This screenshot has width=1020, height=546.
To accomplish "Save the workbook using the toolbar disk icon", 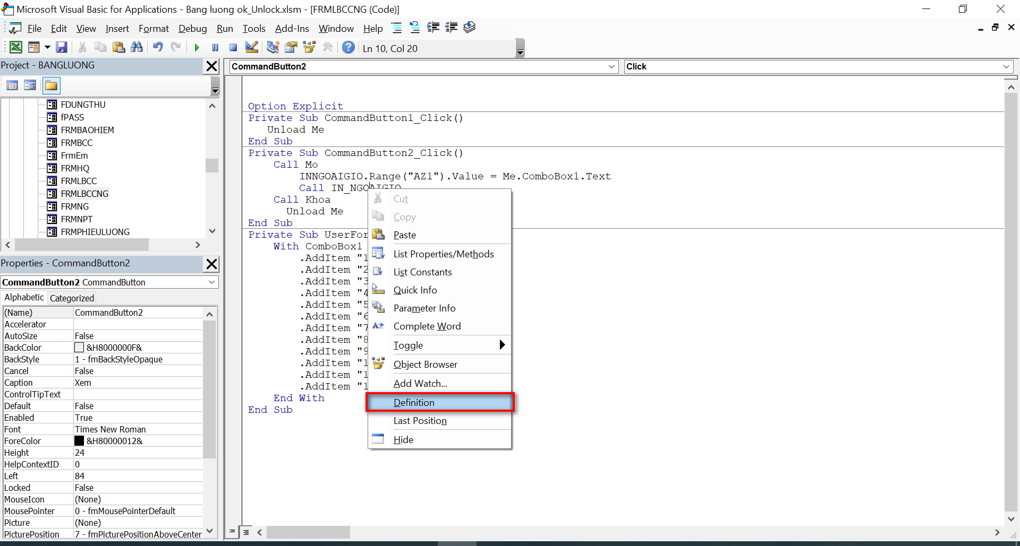I will click(x=62, y=48).
